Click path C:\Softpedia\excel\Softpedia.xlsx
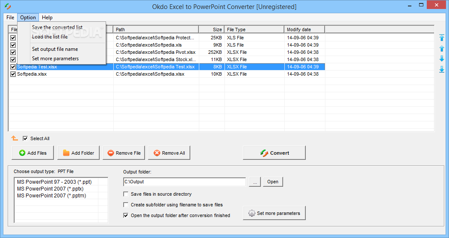Image resolution: width=449 pixels, height=238 pixels. click(150, 74)
